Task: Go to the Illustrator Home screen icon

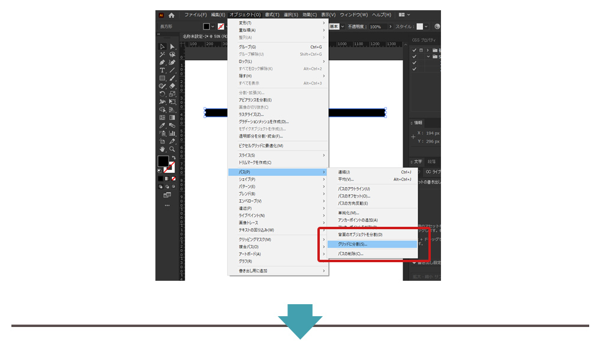Action: [x=172, y=15]
